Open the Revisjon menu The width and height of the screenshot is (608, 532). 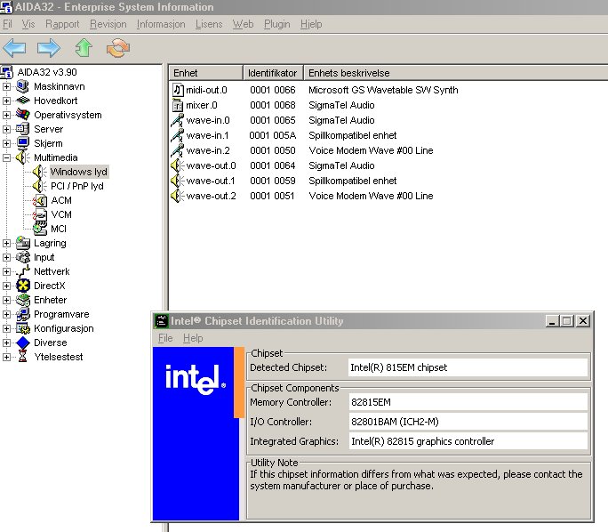[108, 24]
